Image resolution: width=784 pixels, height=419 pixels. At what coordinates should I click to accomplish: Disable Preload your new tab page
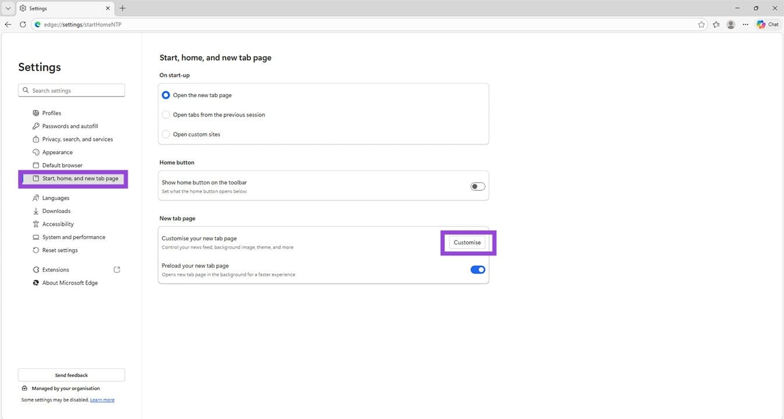[x=477, y=269]
